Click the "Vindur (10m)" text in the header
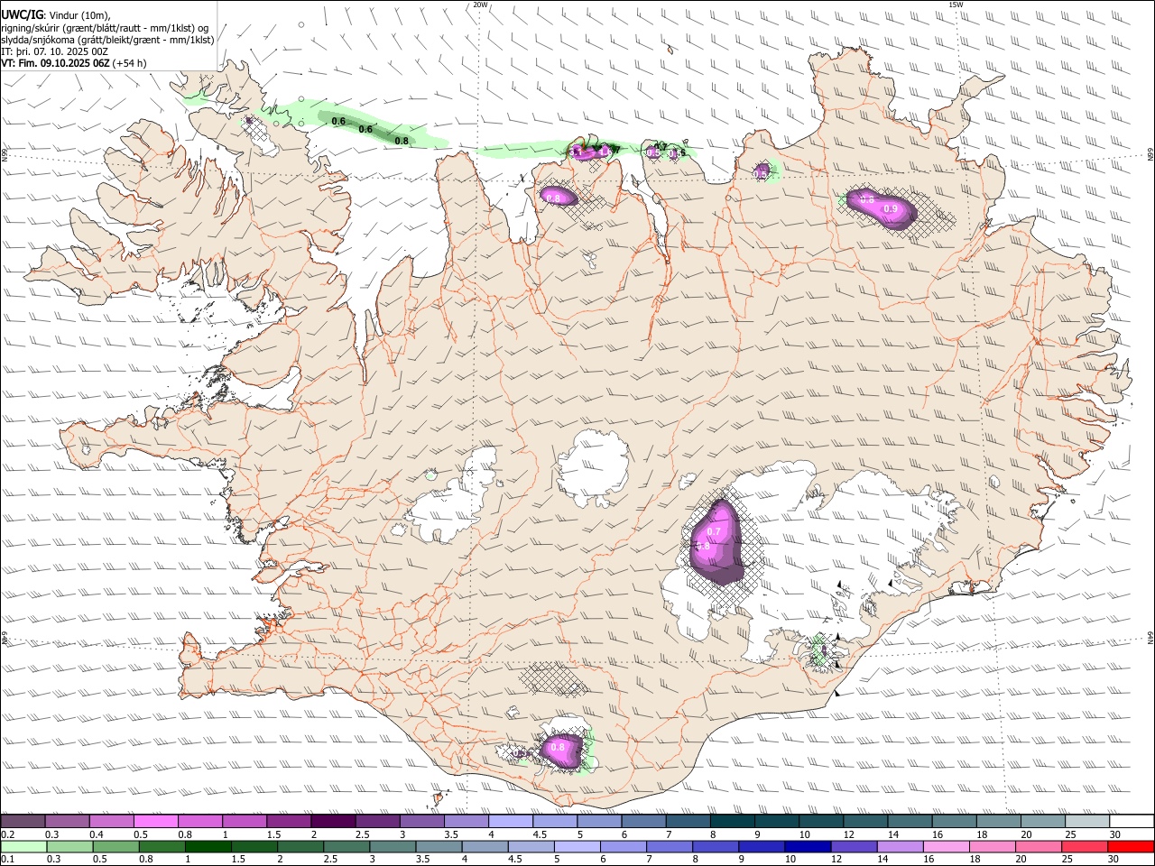The image size is (1155, 866). pyautogui.click(x=80, y=14)
